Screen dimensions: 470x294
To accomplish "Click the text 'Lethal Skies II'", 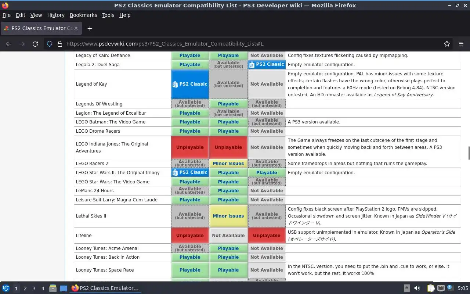I will [x=91, y=216].
